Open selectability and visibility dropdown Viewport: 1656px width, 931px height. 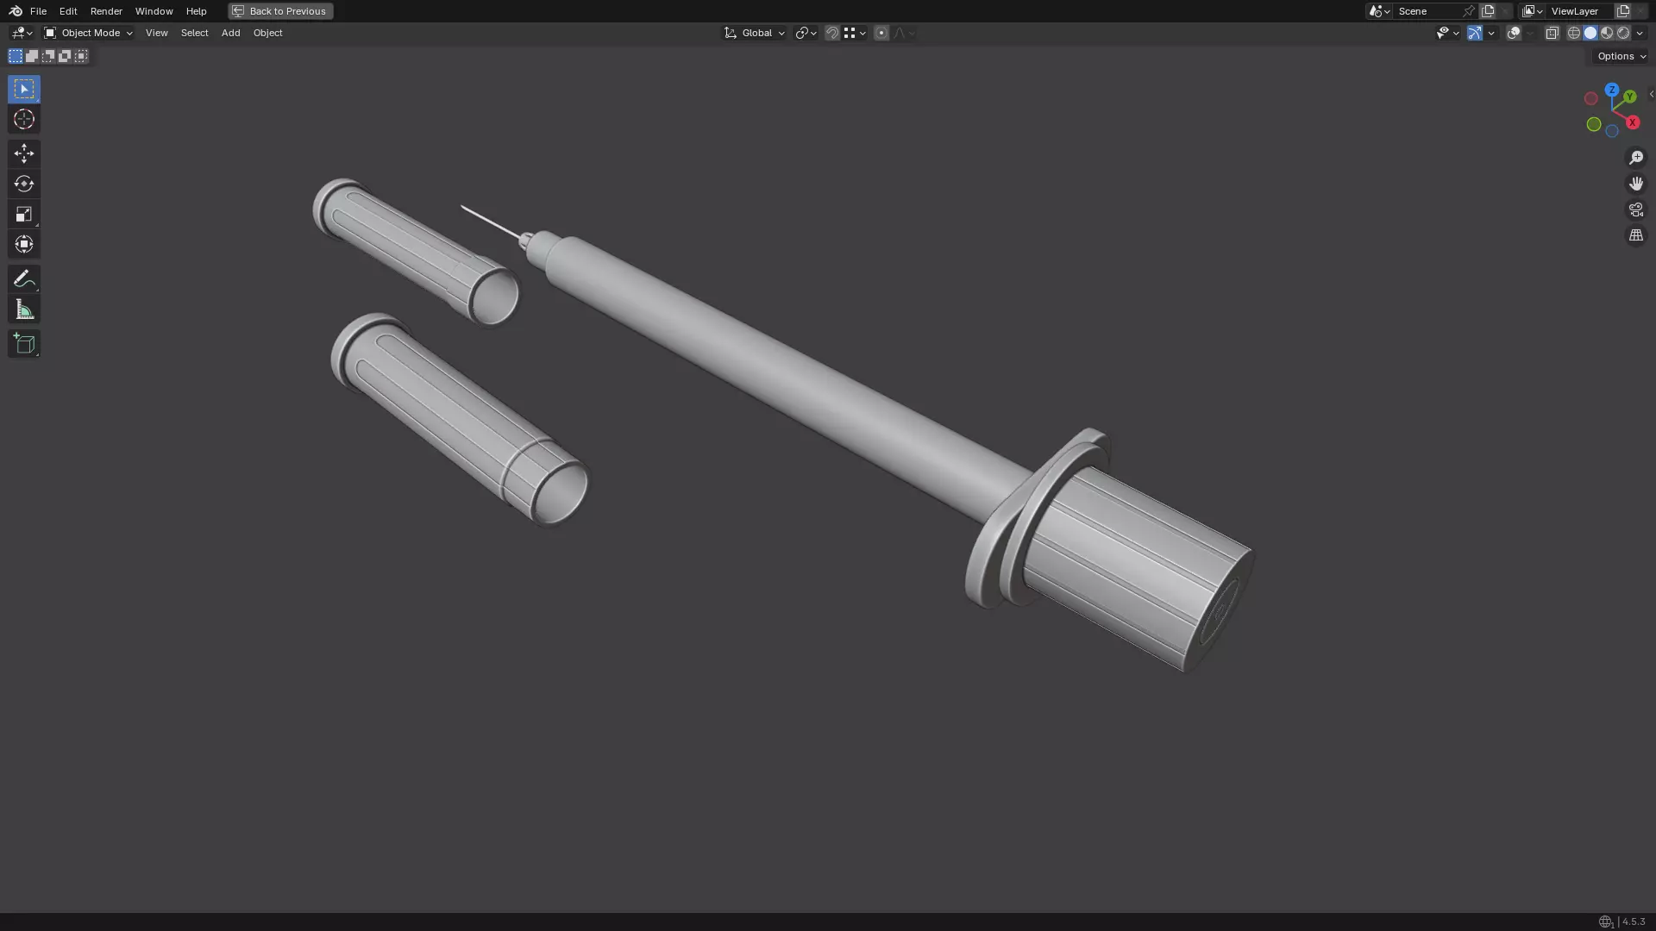1447,33
